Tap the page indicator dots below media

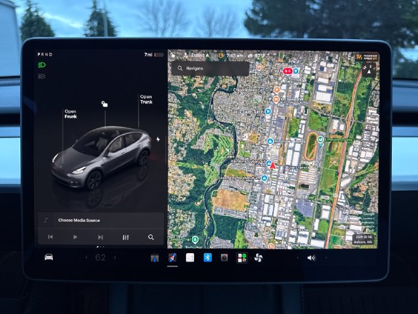pyautogui.click(x=101, y=247)
